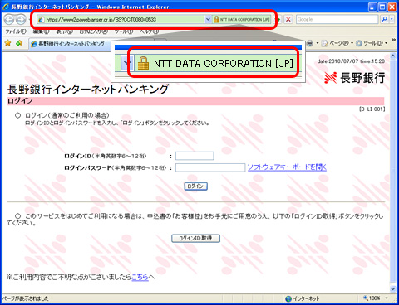Click the vertical scrollbar down arrow
Screen dimensions: 399x305
392,289
